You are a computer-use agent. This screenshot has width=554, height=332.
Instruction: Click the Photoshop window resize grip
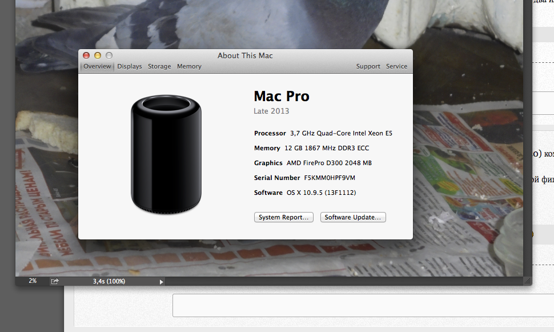(528, 281)
